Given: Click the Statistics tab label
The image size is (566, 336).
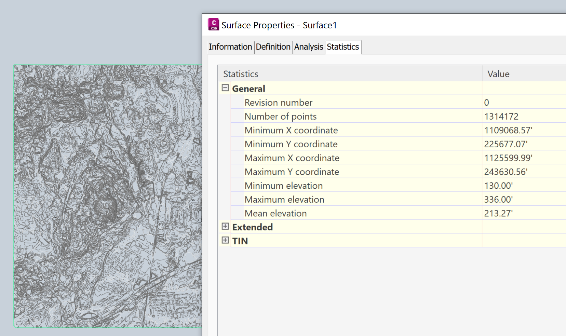Looking at the screenshot, I should pyautogui.click(x=342, y=47).
